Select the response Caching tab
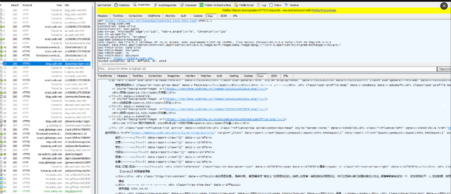The width and height of the screenshot is (451, 194). click(234, 76)
